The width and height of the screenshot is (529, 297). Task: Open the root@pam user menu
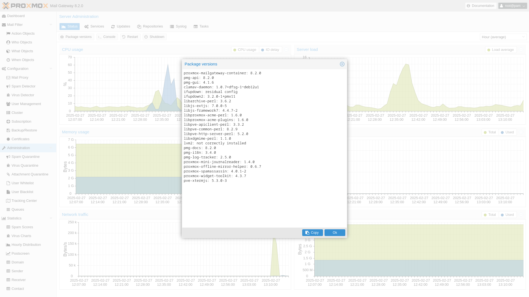512,6
